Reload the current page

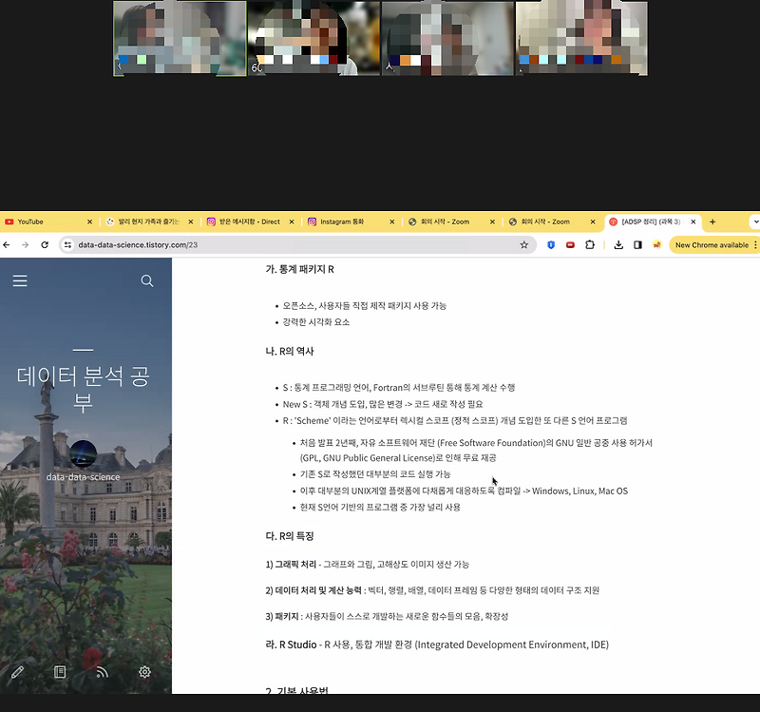pos(46,244)
